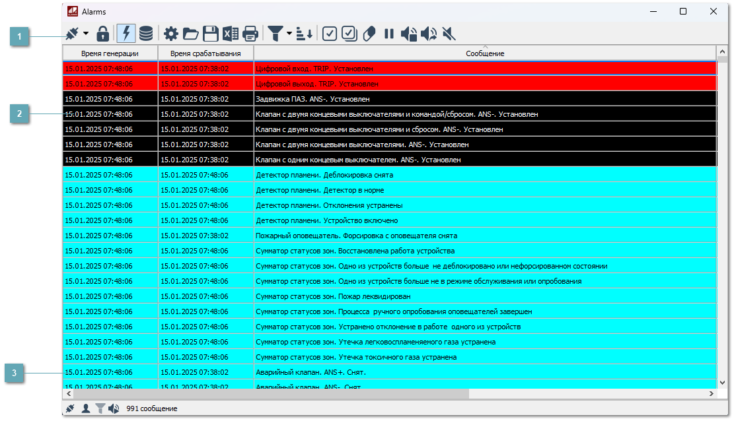Click the padlock lock icon
This screenshot has width=734, height=421.
(102, 33)
